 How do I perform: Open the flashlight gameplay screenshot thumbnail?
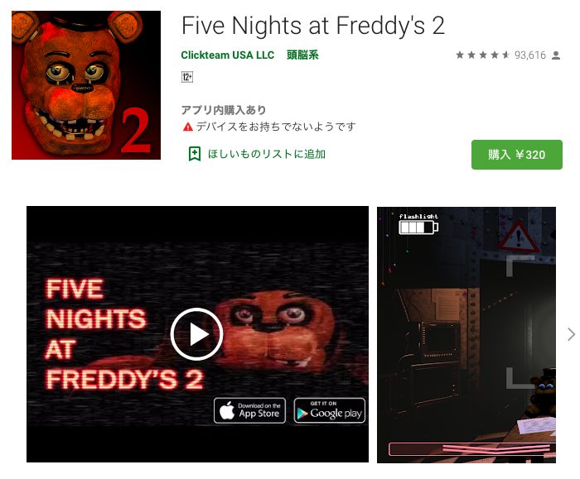point(466,334)
